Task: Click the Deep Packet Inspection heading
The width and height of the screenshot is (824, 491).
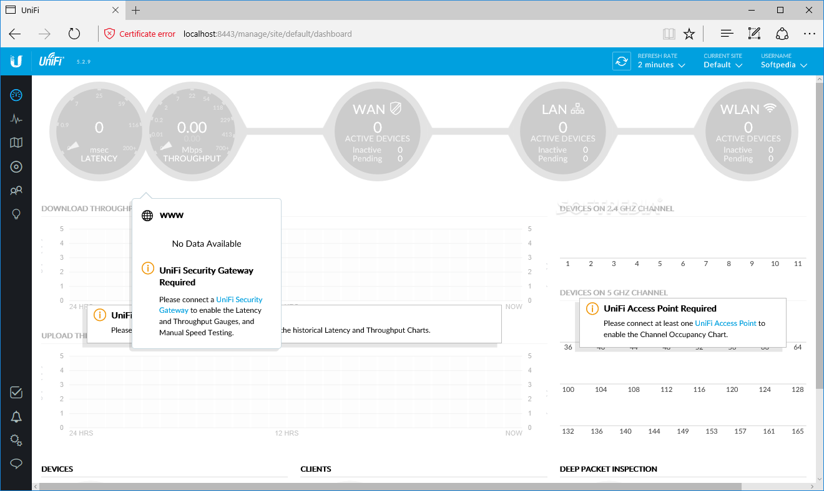Action: tap(609, 469)
